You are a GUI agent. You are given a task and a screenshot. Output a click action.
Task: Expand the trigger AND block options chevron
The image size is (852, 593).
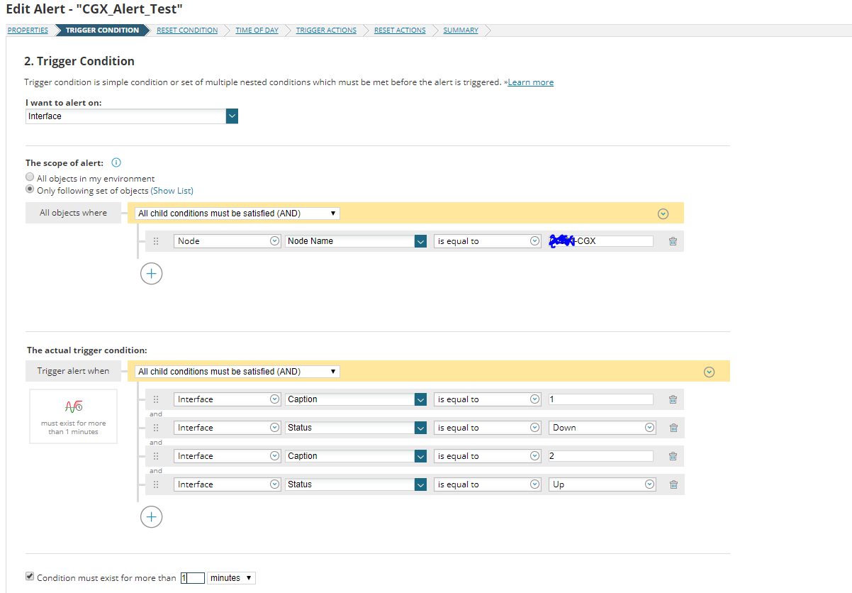click(709, 372)
